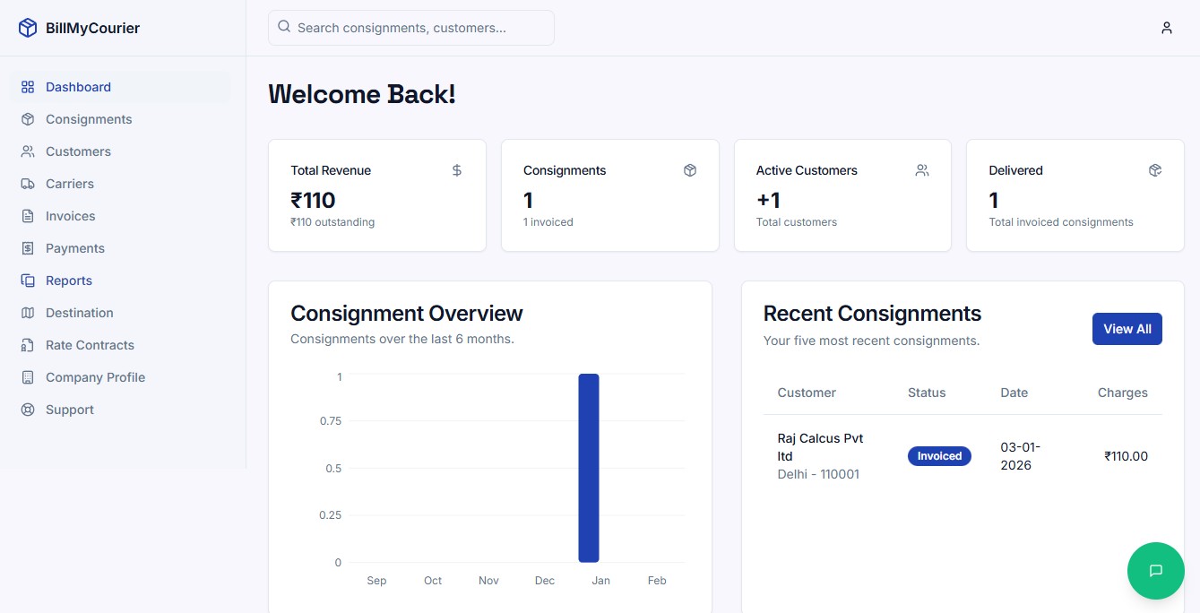Open the user account icon at top right
The height and width of the screenshot is (613, 1200).
(x=1167, y=28)
